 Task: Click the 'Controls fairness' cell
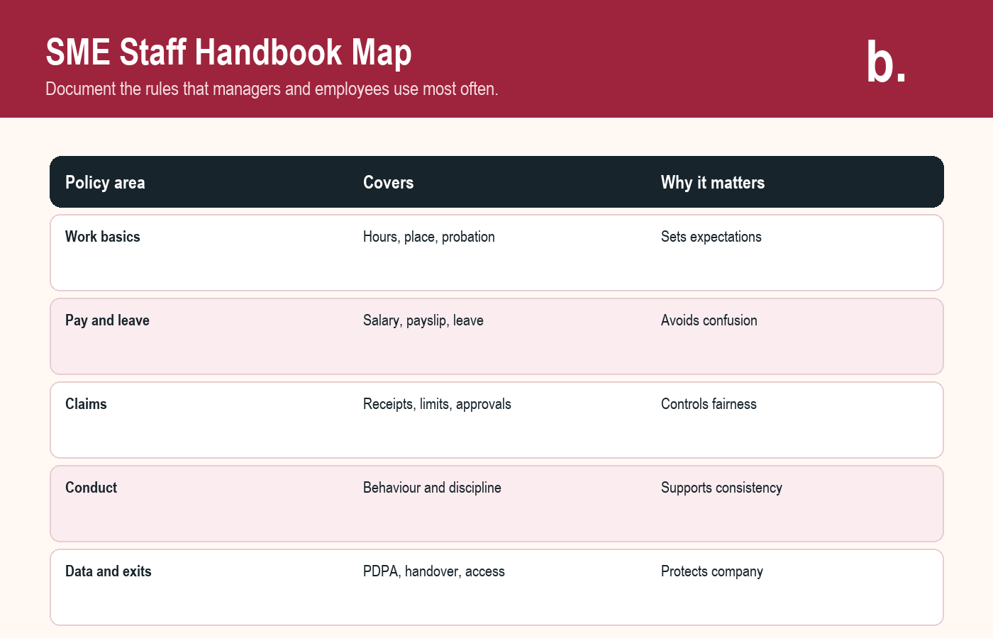[709, 404]
